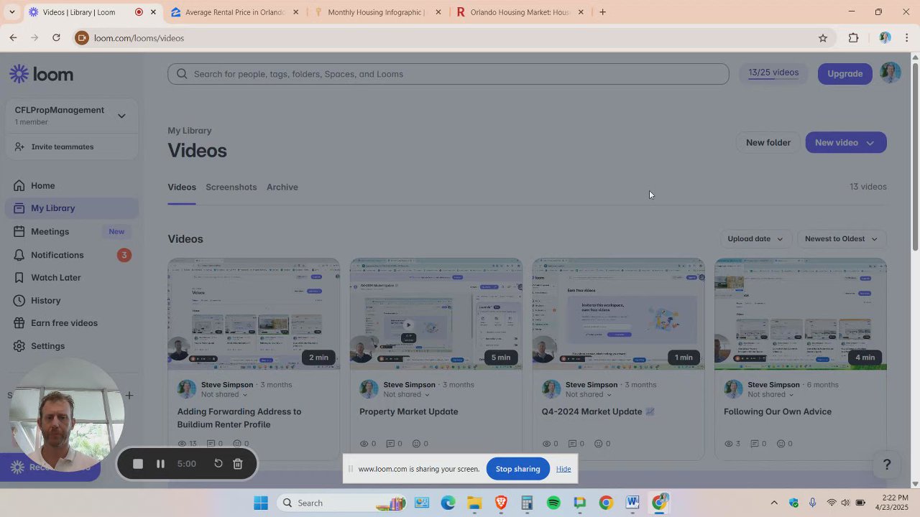The image size is (920, 517).
Task: Open the Q4-2024 Market Update video thumbnail
Action: [x=618, y=315]
